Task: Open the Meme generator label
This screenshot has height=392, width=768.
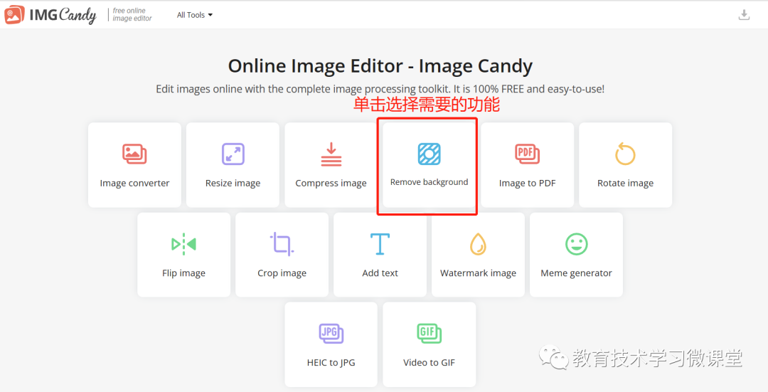Action: click(577, 273)
